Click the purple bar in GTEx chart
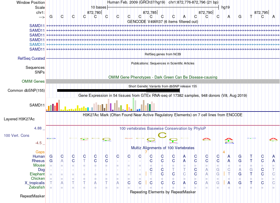Image resolution: width=280 pixels, height=203 pixels. 111,107
